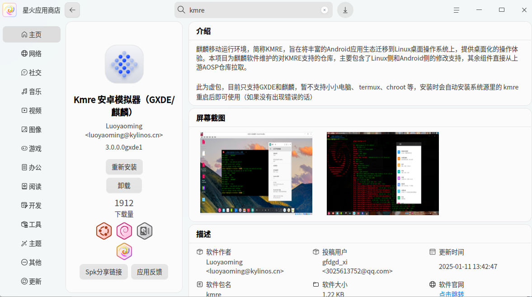Image resolution: width=532 pixels, height=297 pixels.
Task: Open the 社交 social category
Action: tap(32, 73)
